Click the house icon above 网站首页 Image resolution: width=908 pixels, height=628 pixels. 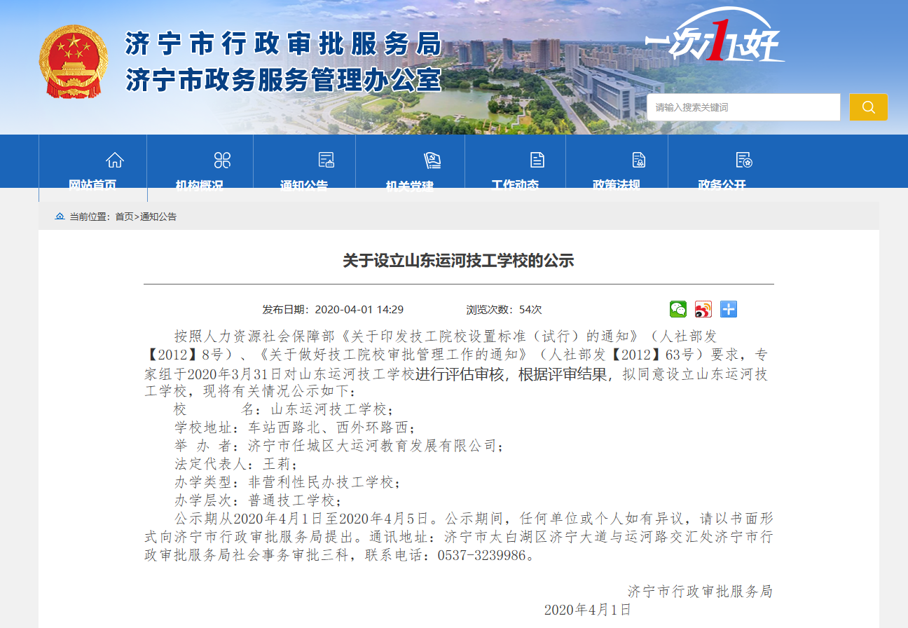(x=114, y=160)
